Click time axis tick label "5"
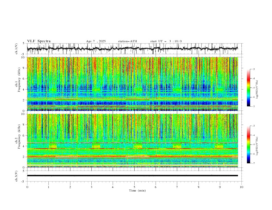The width and height of the screenshot is (272, 210). 134,187
